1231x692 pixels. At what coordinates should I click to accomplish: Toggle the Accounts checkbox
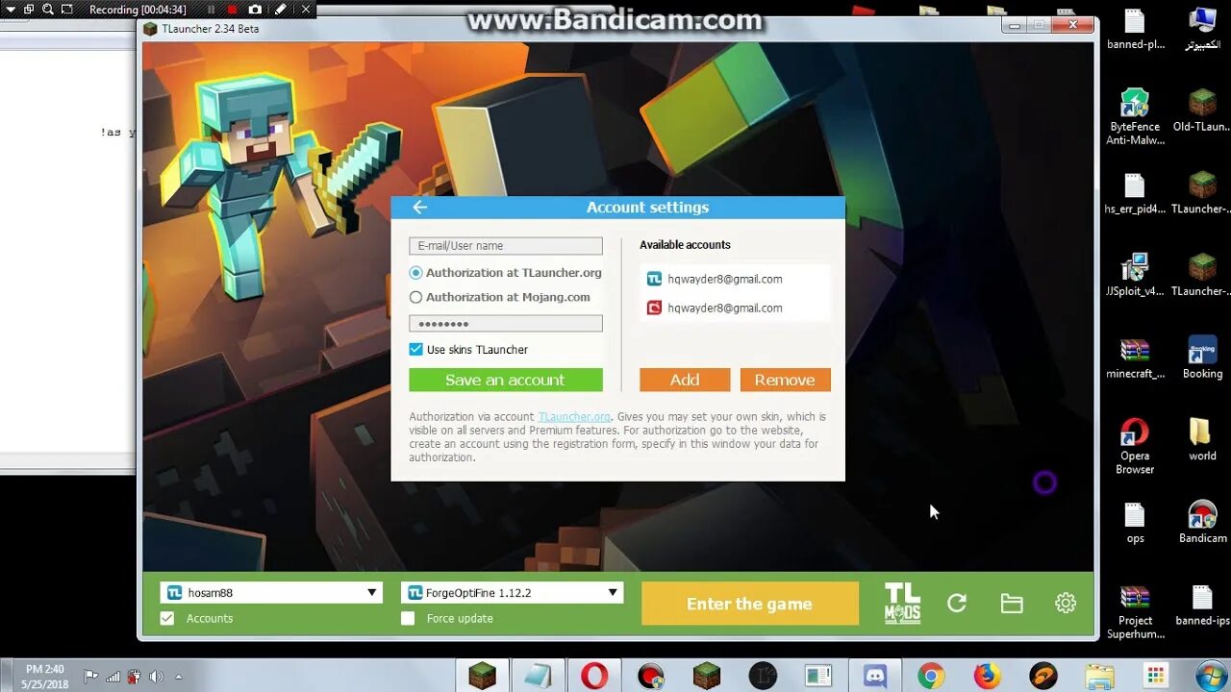(167, 618)
